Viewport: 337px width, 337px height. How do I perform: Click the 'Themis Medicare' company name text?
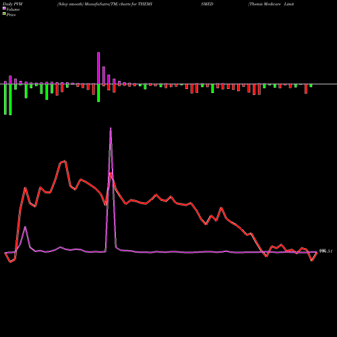point(265,4)
